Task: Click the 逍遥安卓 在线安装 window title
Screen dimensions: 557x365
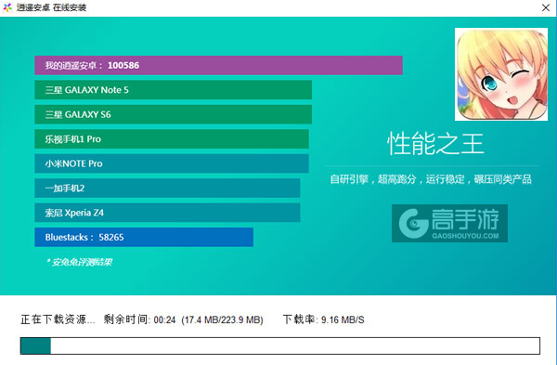Action: (51, 7)
